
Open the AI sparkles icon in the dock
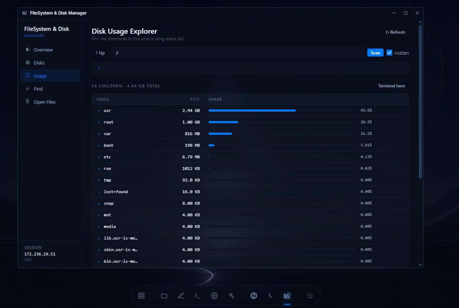click(231, 296)
